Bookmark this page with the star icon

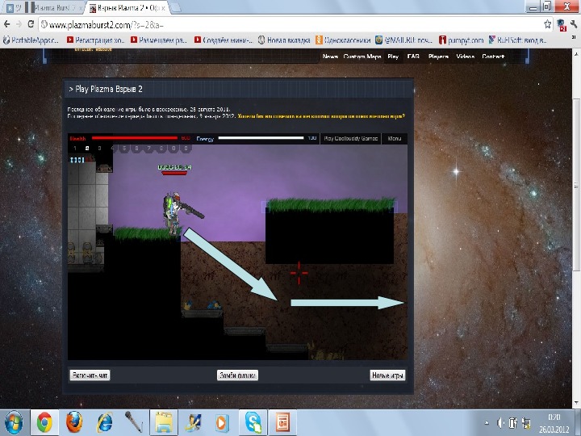pyautogui.click(x=548, y=24)
